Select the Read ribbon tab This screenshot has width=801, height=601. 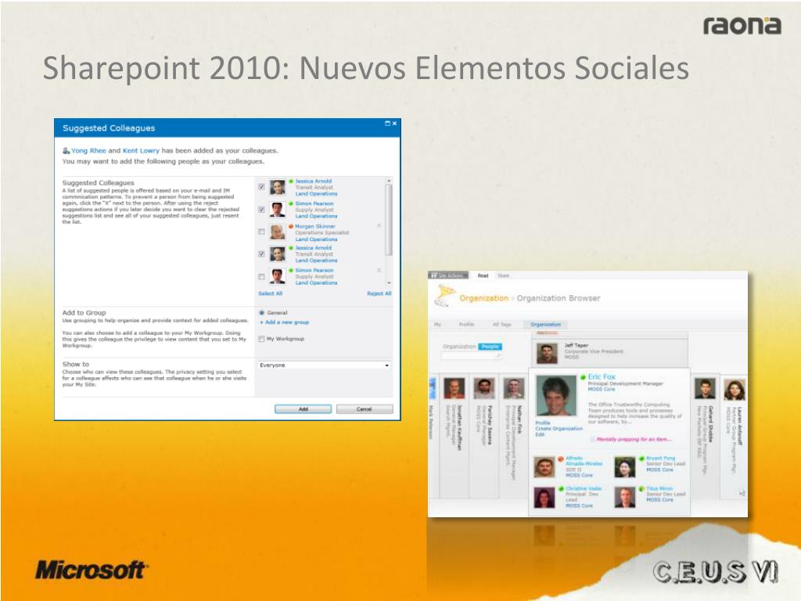coord(483,275)
